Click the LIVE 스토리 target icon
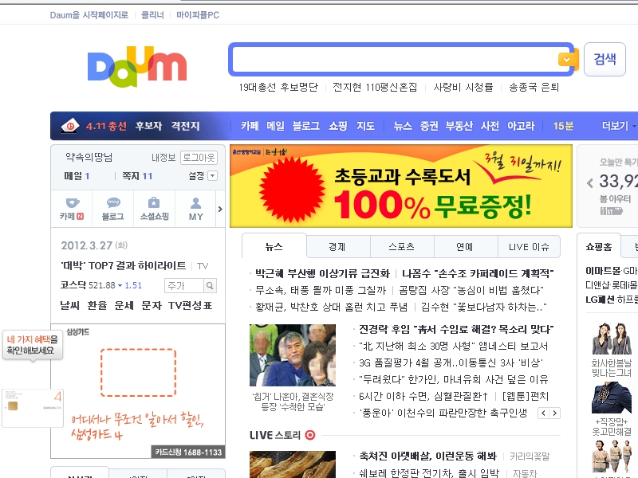 (x=310, y=435)
